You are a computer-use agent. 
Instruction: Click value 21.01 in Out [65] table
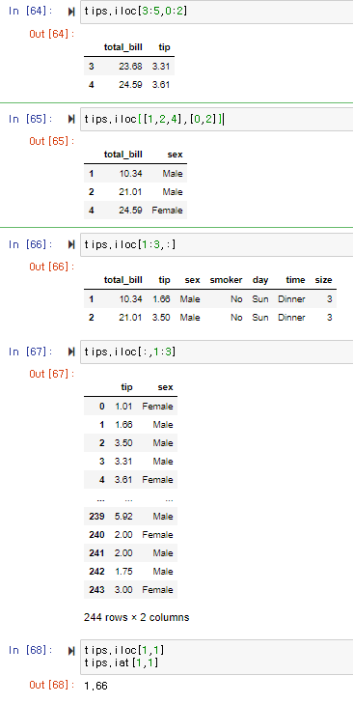(130, 192)
